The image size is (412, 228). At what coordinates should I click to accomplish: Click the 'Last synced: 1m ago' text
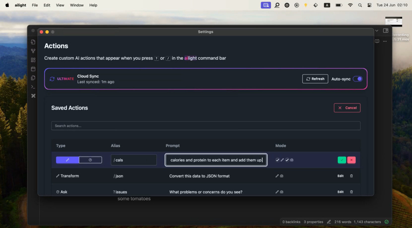pyautogui.click(x=96, y=82)
